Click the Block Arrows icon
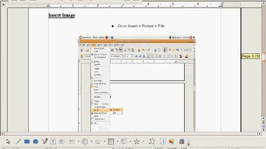Image resolution: width=266 pixels, height=149 pixels. (98, 142)
